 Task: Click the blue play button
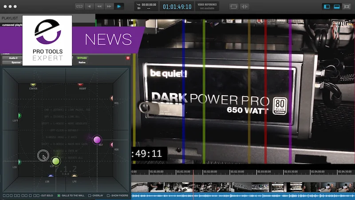(119, 6)
